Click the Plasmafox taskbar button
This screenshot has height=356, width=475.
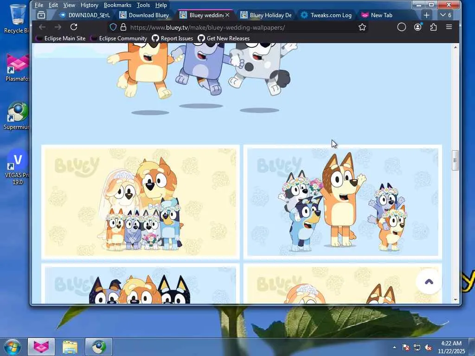41,347
